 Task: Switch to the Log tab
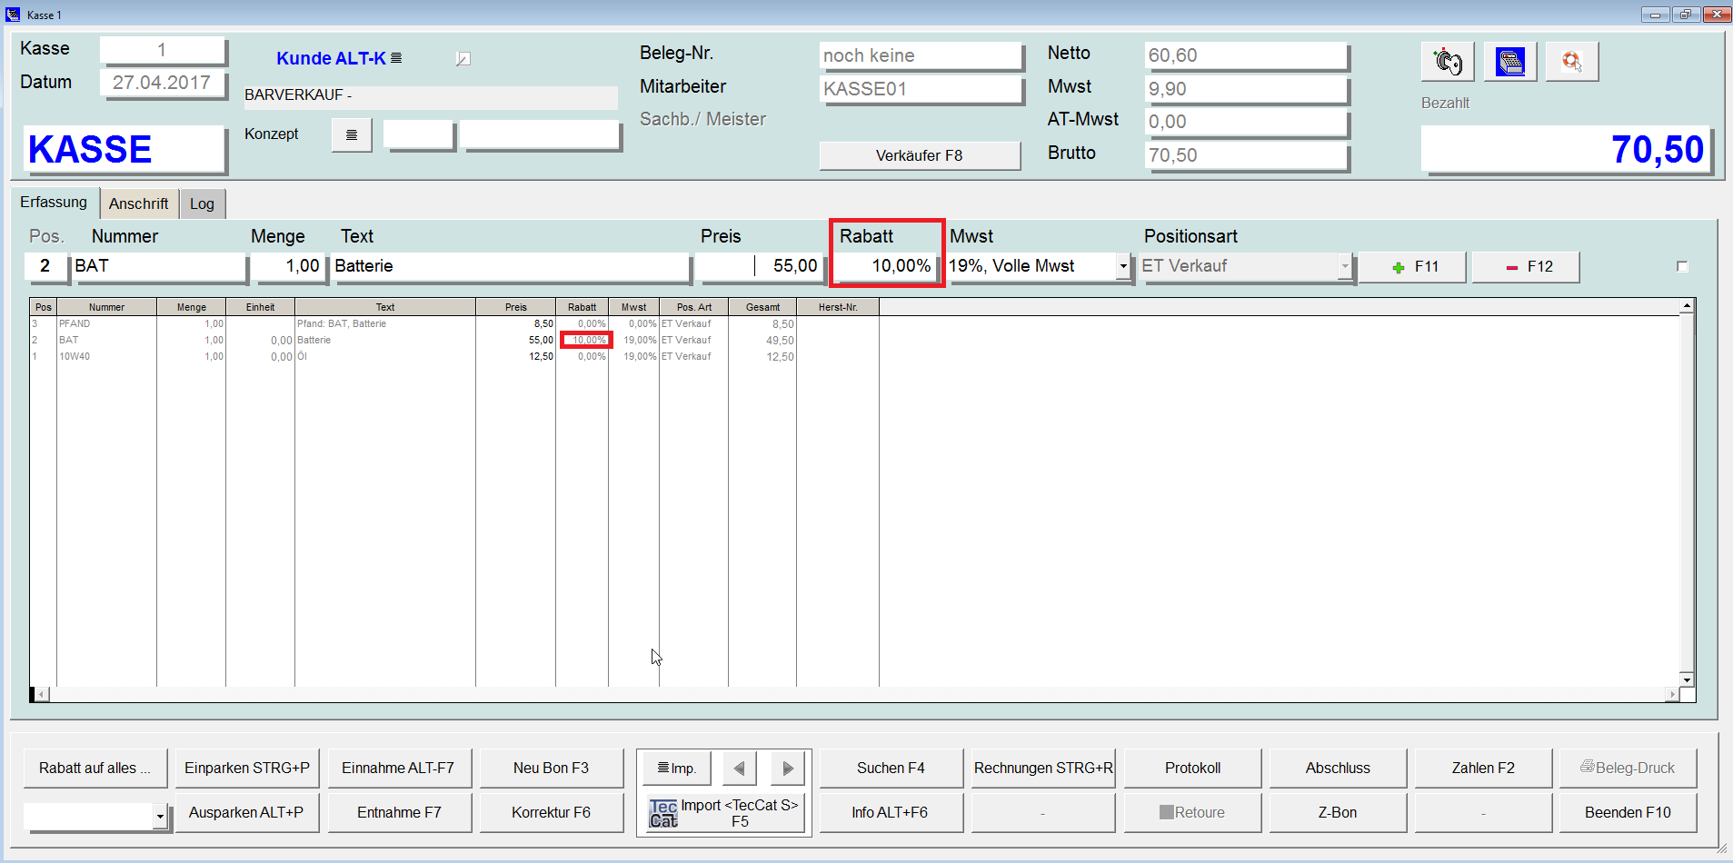202,203
